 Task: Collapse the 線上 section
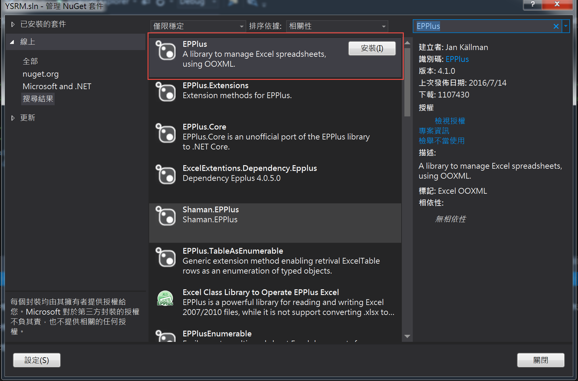click(12, 42)
